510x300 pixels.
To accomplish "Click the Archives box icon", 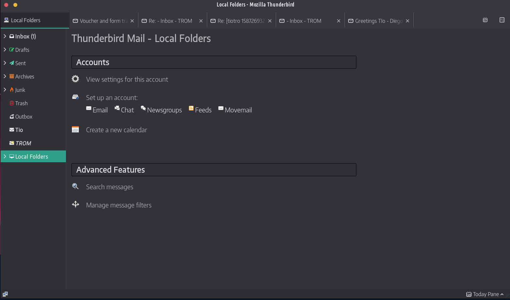I will tap(12, 76).
